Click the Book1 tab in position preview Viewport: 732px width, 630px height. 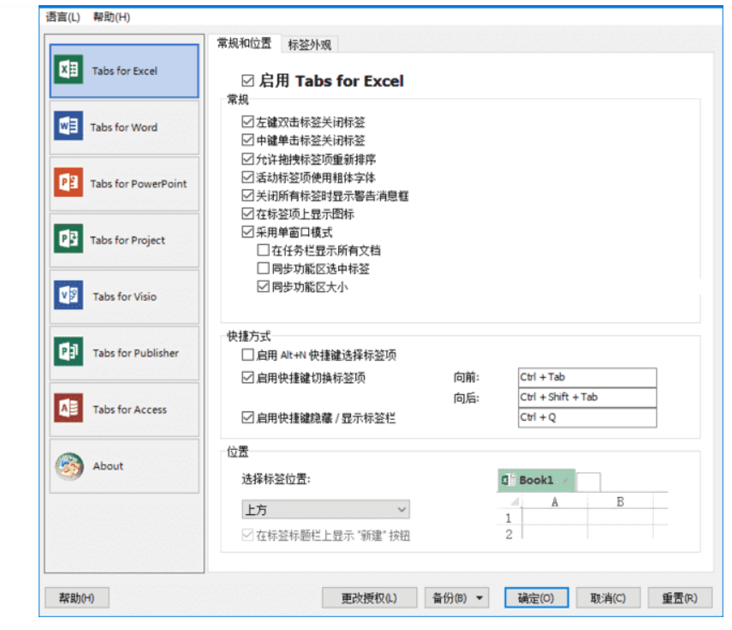[x=536, y=481]
